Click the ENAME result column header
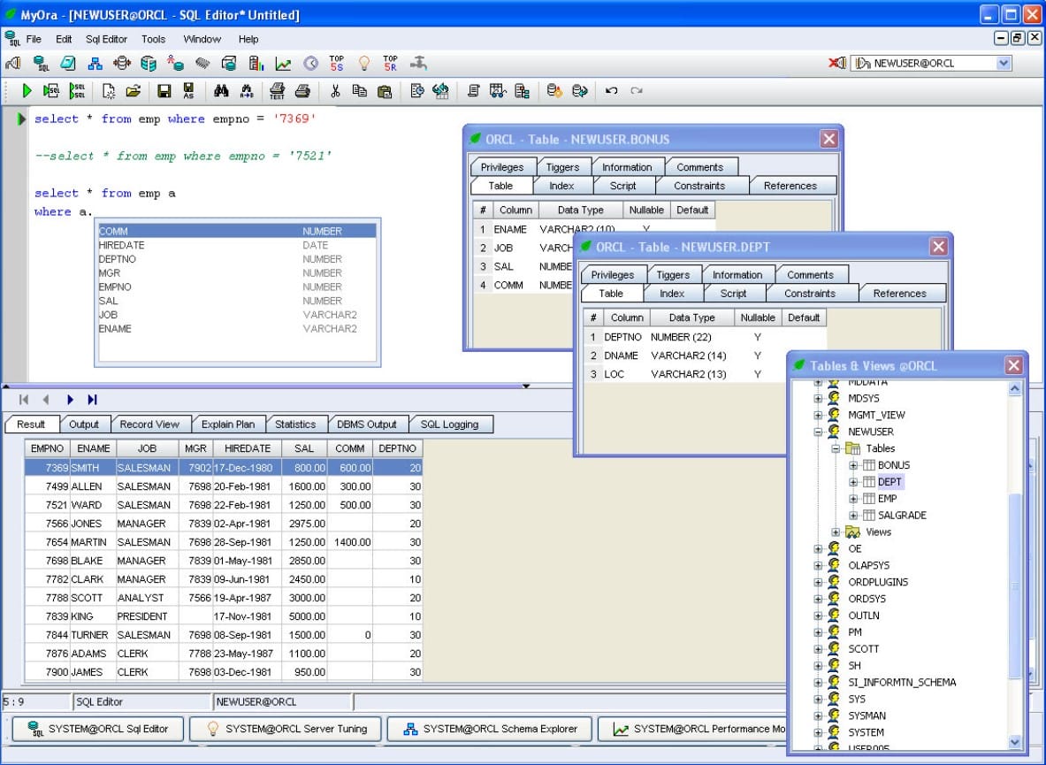 coord(94,449)
